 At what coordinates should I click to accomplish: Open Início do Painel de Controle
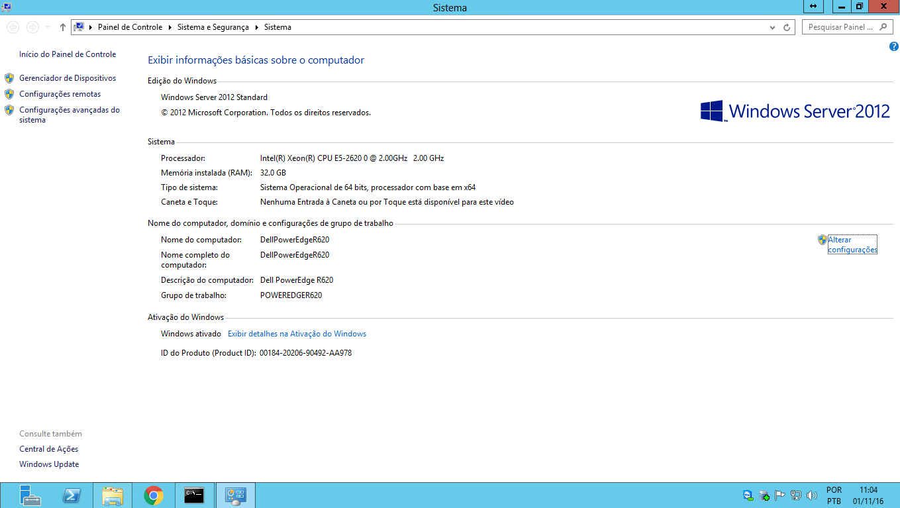point(68,54)
